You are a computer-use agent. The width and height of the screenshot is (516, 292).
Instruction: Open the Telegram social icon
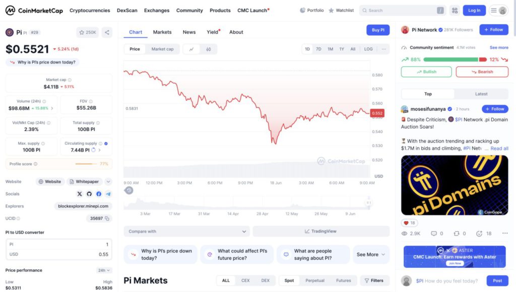[108, 194]
